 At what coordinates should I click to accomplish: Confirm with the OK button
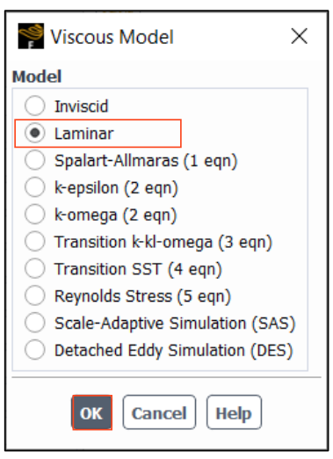click(92, 412)
